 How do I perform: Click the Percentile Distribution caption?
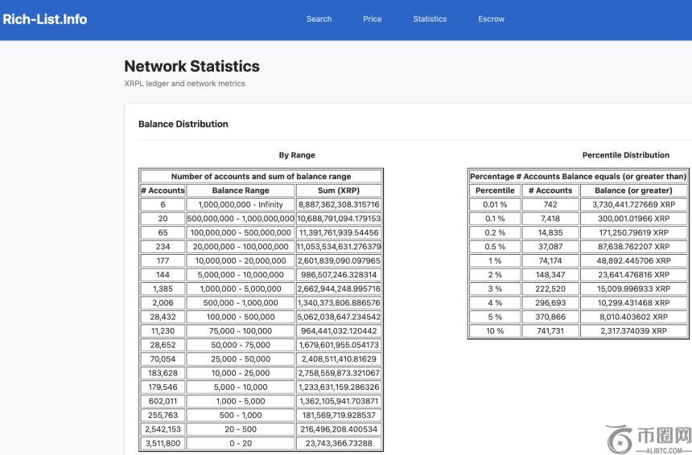pyautogui.click(x=625, y=155)
